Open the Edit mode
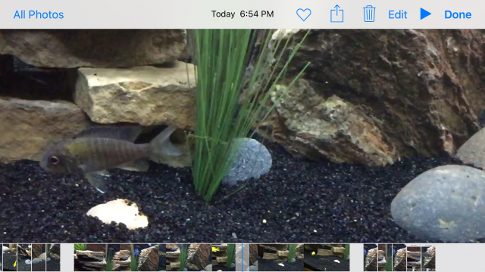 pyautogui.click(x=397, y=14)
